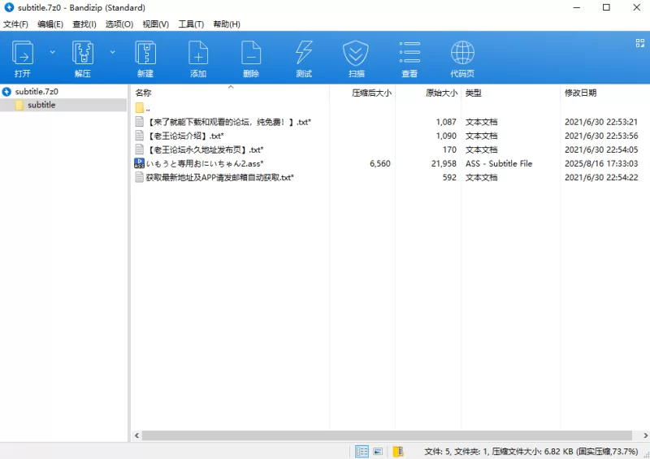Click the Add (添加) files icon

coord(198,53)
